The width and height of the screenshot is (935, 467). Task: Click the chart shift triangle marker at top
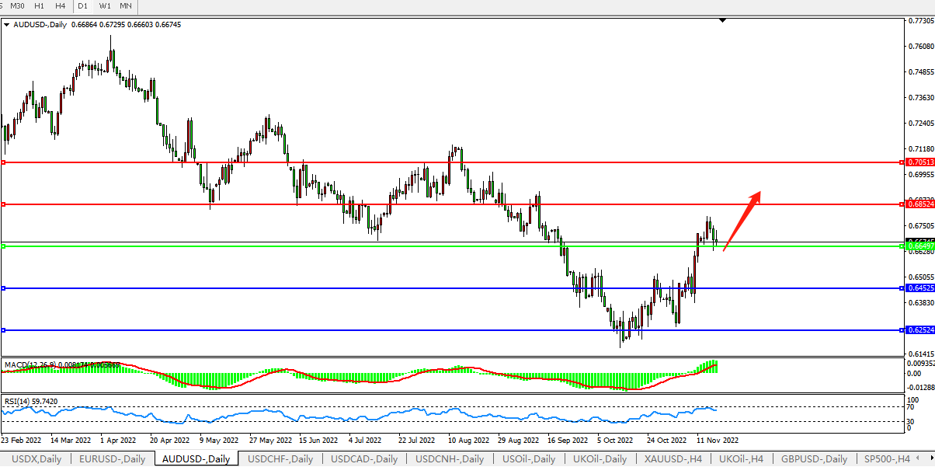coord(723,20)
